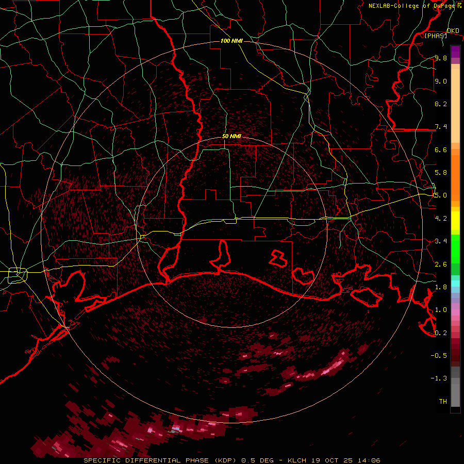Click the 50 NMI range ring label
Screen dimensions: 464x464
pyautogui.click(x=231, y=136)
